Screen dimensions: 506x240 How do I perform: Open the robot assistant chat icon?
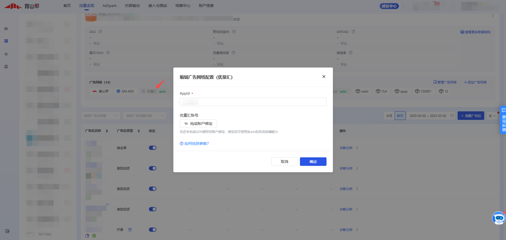point(499,218)
